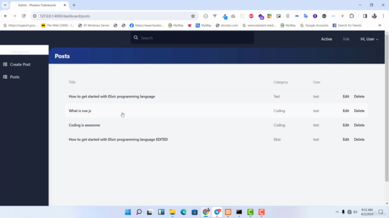Show hidden system tray icons
Image resolution: width=389 pixels, height=218 pixels.
pyautogui.click(x=337, y=212)
